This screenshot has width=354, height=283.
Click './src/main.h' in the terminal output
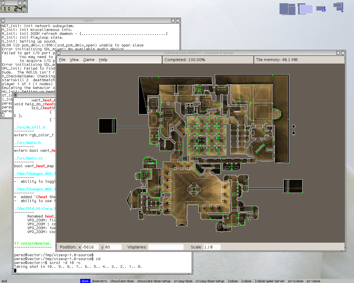tap(27, 143)
